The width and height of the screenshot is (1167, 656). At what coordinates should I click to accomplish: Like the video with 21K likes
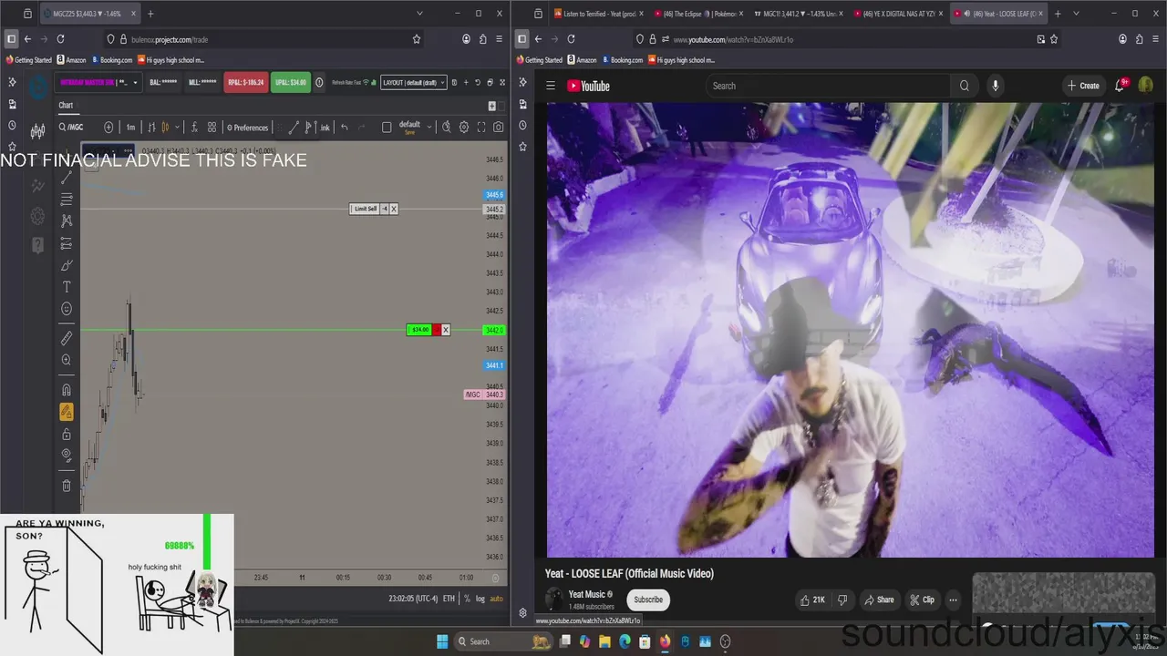[x=812, y=600]
